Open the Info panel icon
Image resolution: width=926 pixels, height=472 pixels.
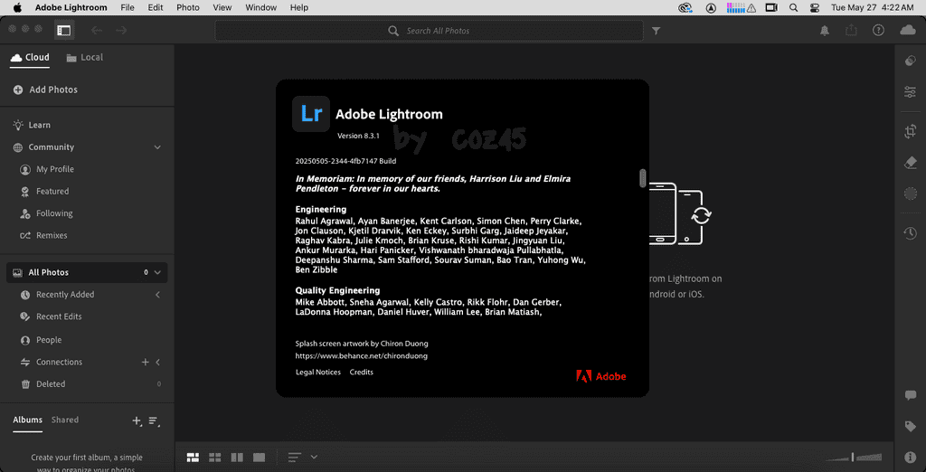pyautogui.click(x=910, y=457)
